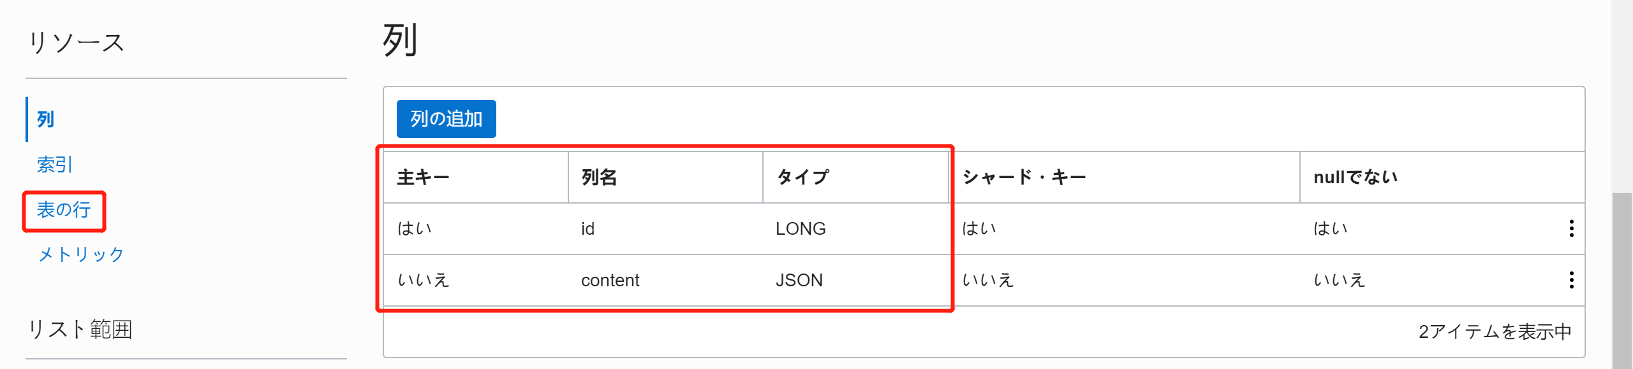Click the 2アイテムを表示中 footer text
The image size is (1633, 369).
(x=1495, y=331)
